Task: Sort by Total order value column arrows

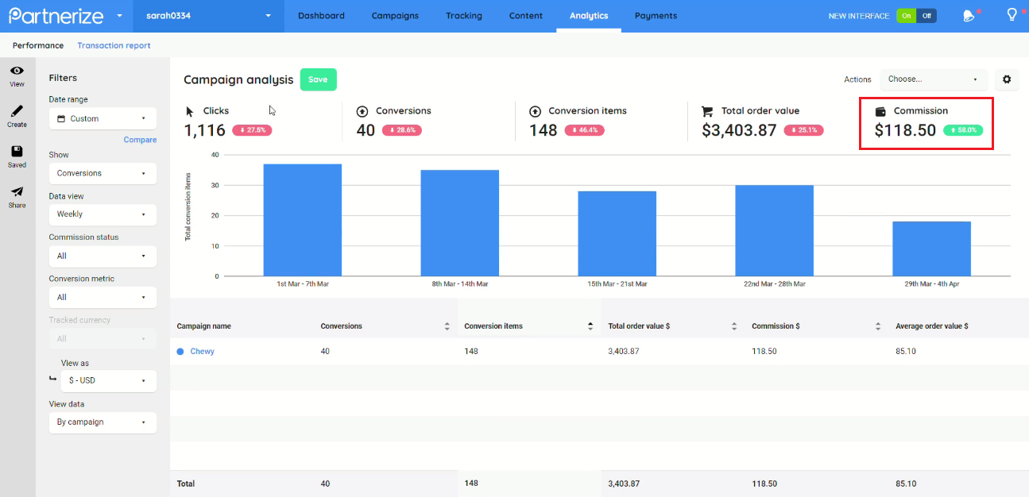Action: click(x=734, y=326)
